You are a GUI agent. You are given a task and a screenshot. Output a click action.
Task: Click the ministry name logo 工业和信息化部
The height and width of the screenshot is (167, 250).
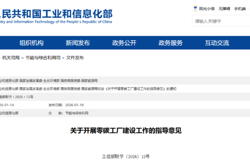pos(56,14)
